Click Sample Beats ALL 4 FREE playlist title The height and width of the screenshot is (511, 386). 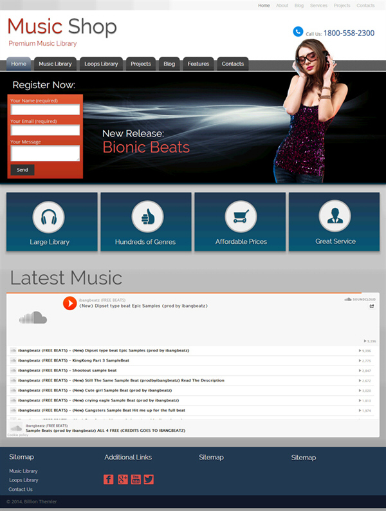tap(106, 431)
